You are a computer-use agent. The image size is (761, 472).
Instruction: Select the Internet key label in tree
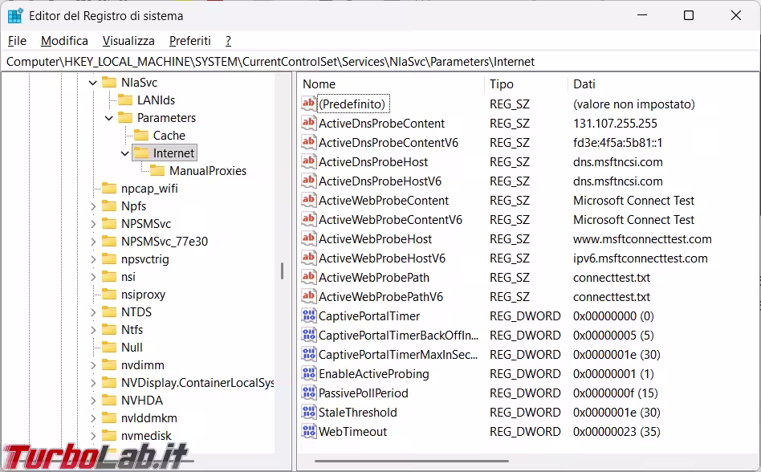[x=173, y=153]
